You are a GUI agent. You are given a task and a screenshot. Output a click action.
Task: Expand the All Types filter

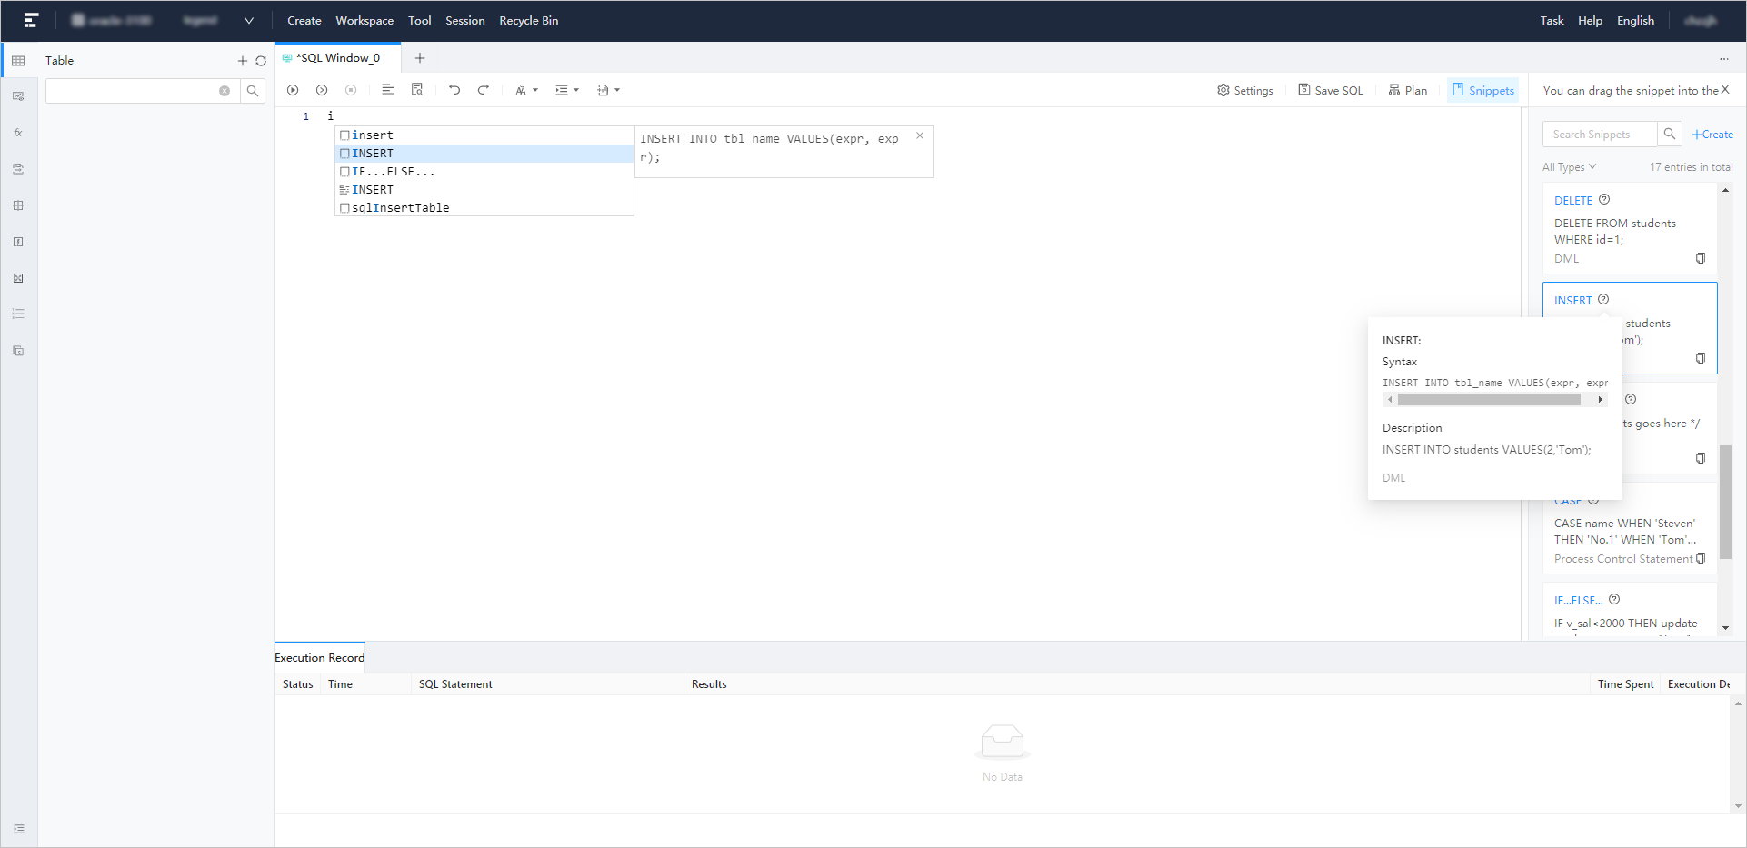1571,166
